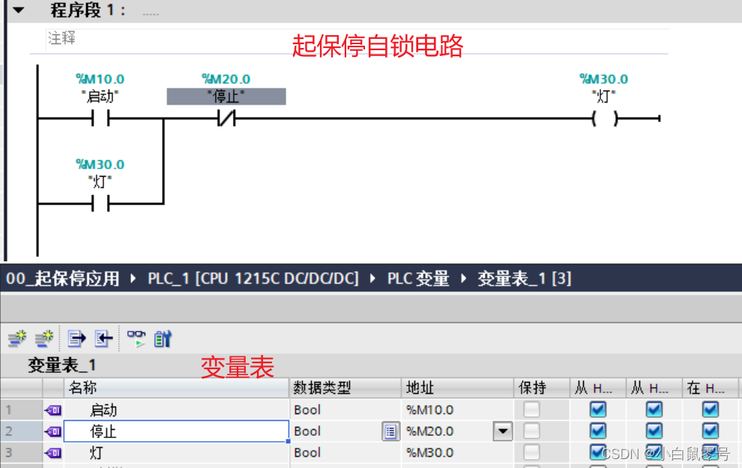Click the Bool type cell of 停止 row

[x=335, y=431]
